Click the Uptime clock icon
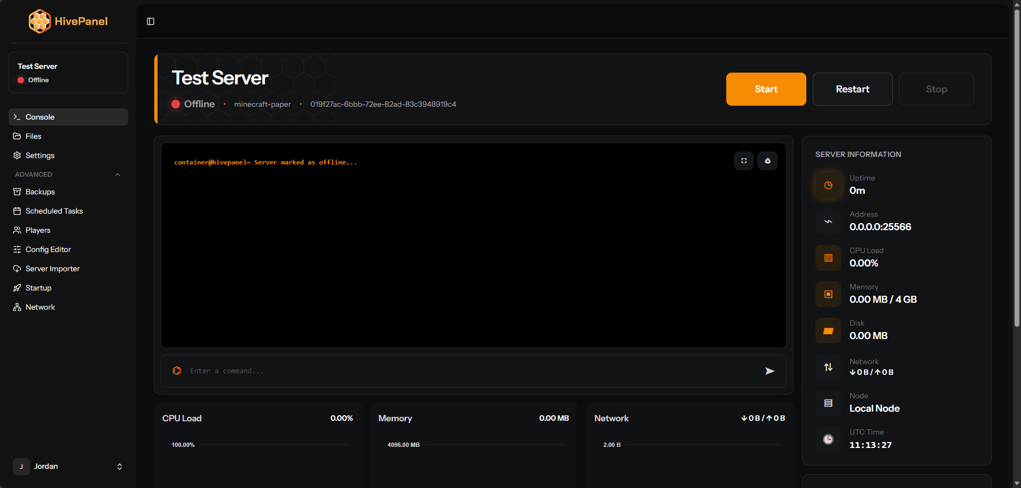This screenshot has width=1021, height=488. tap(828, 185)
